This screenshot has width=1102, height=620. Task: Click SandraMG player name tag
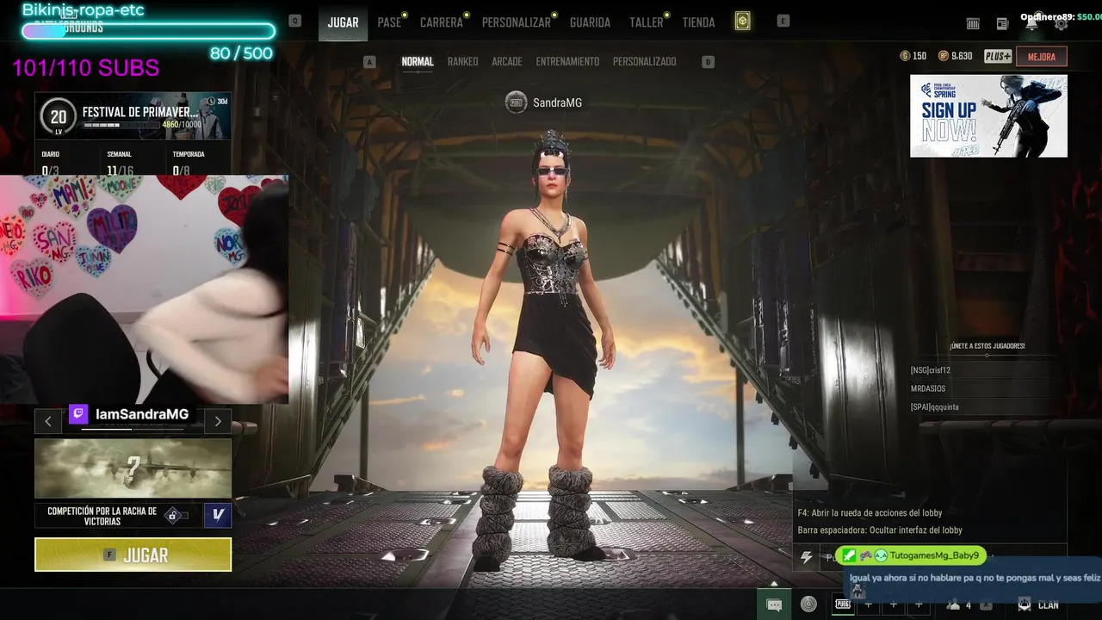click(x=557, y=102)
